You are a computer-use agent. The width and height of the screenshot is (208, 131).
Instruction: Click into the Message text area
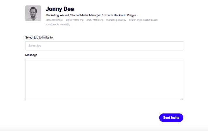pyautogui.click(x=104, y=80)
